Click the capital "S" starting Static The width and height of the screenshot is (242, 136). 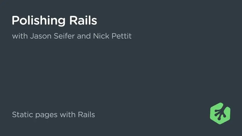[x=14, y=115]
